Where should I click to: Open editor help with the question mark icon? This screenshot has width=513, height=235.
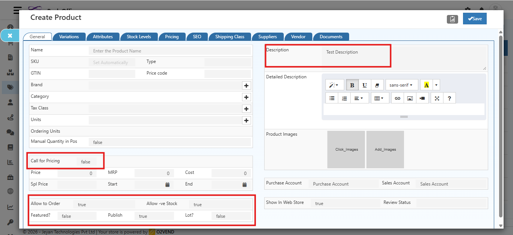pos(449,98)
